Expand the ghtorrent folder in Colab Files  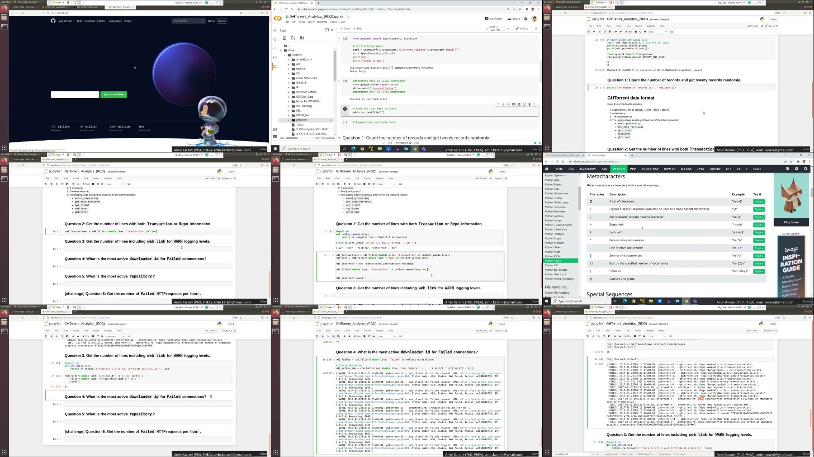click(289, 120)
